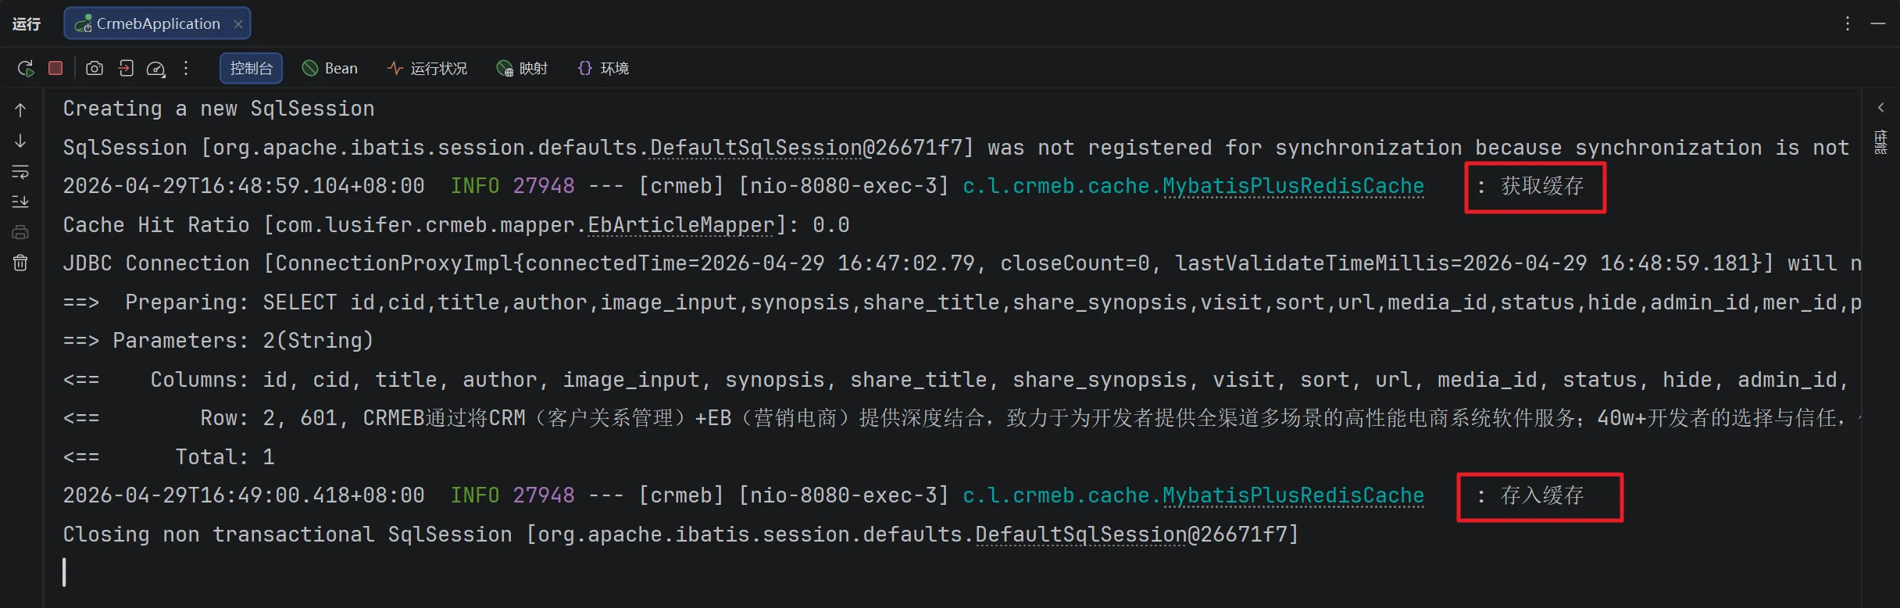Close the CrmebApplication run tab
The image size is (1900, 608).
(238, 24)
